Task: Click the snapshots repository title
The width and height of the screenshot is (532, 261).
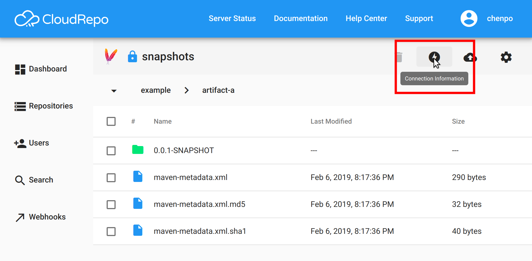Action: click(x=168, y=57)
